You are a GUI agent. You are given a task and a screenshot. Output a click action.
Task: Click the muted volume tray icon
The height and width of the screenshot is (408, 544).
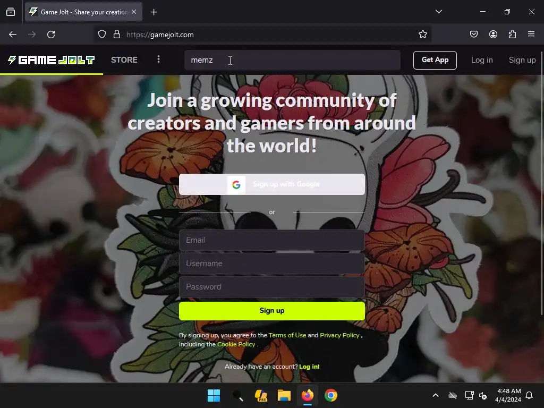(483, 395)
